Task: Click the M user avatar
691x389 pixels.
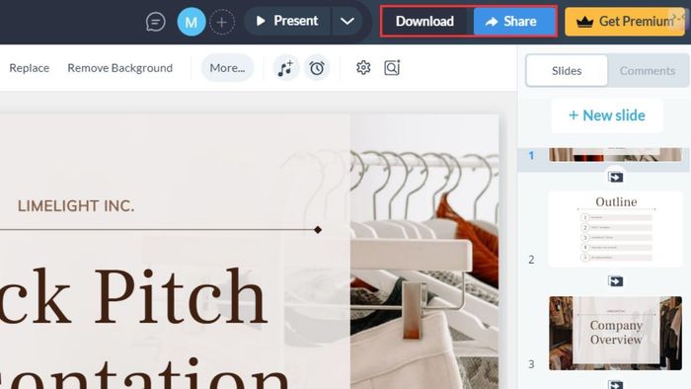Action: coord(192,22)
